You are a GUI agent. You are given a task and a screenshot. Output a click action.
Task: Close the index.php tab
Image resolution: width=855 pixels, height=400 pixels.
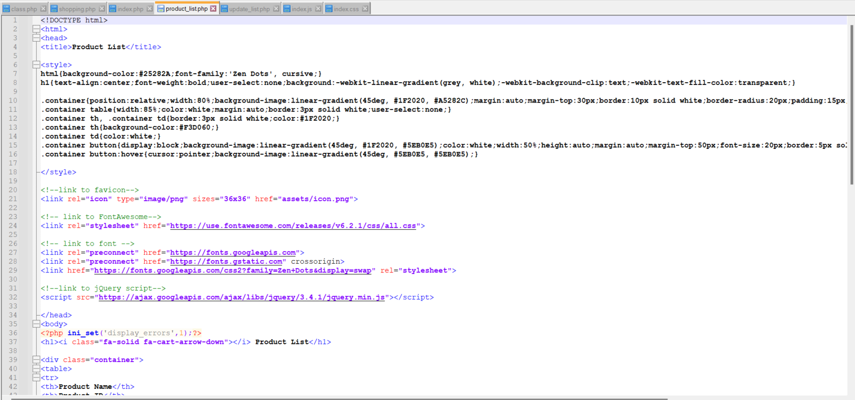[150, 9]
